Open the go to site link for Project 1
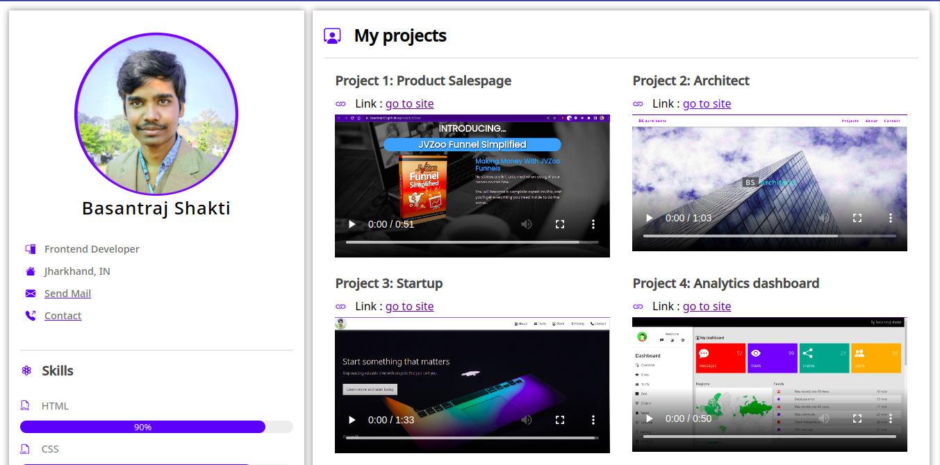 coord(409,103)
